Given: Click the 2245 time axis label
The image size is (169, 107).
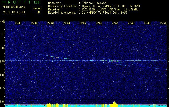Looking at the screenshot, I should pyautogui.click(x=83, y=23).
